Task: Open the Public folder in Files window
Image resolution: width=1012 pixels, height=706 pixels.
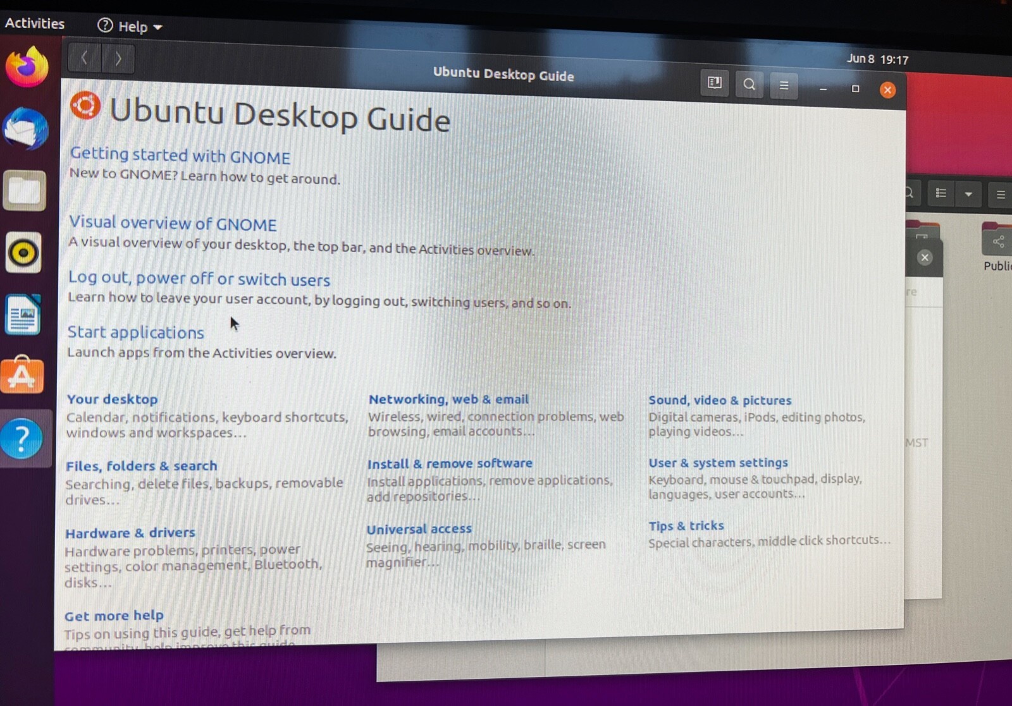Action: click(997, 248)
